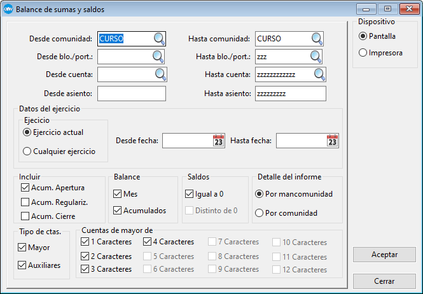The height and width of the screenshot is (294, 423).
Task: Click the search icon for Desde comunidad
Action: pyautogui.click(x=159, y=38)
